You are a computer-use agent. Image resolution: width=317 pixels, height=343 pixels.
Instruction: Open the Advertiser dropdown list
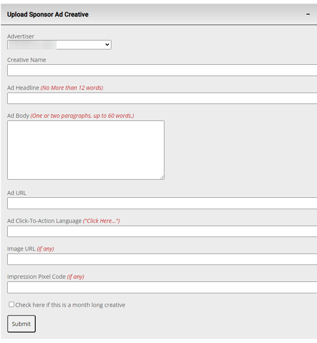click(59, 44)
